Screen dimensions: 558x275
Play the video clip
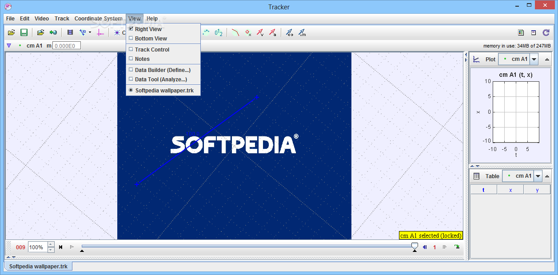[x=72, y=247]
